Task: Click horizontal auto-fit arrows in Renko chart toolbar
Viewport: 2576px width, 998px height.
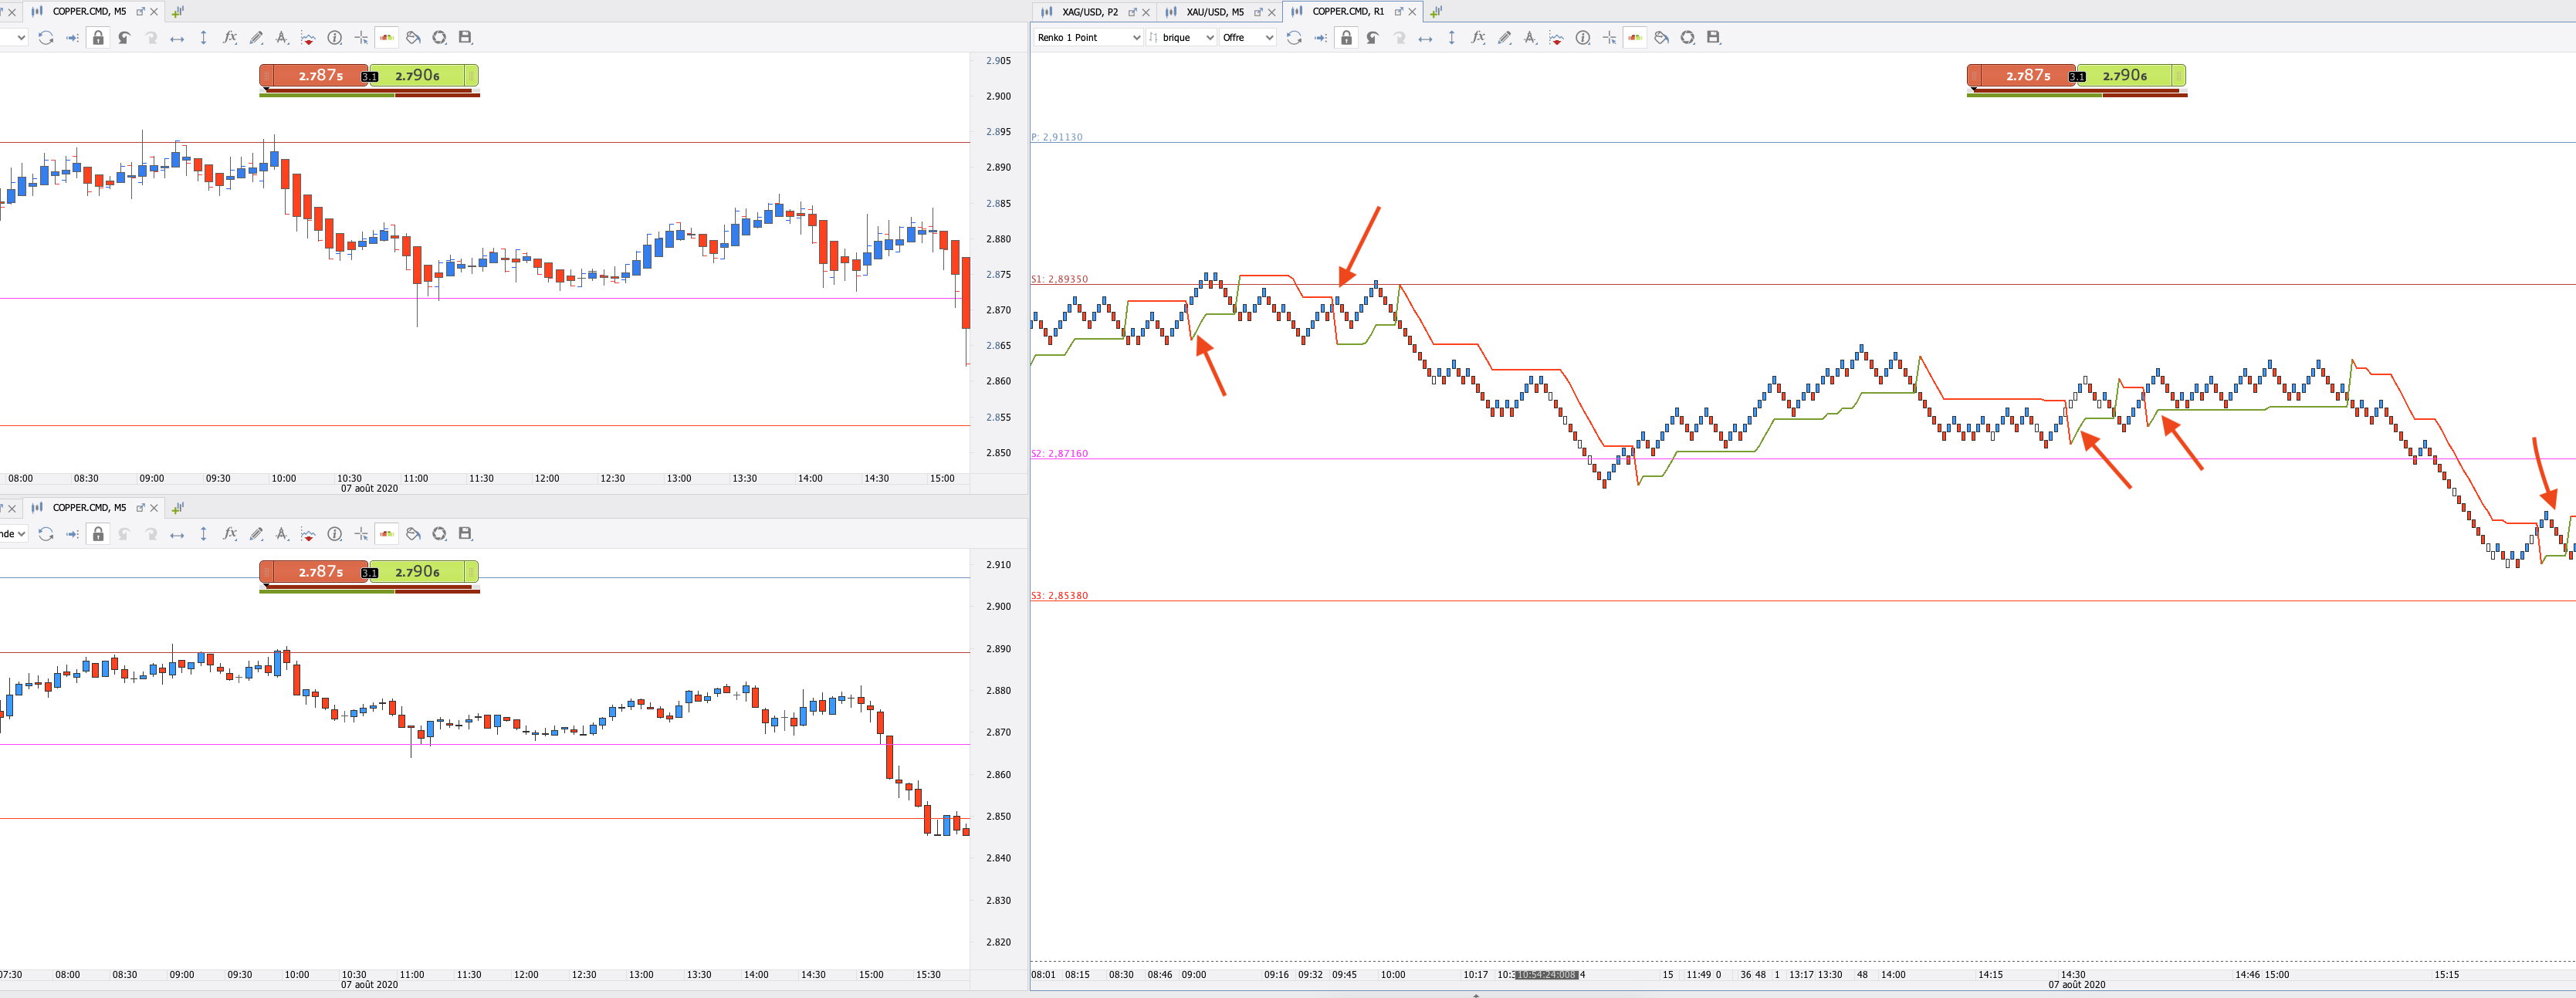Action: [1425, 38]
